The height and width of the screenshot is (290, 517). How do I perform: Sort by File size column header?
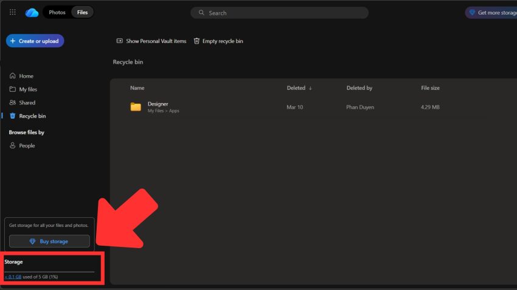click(x=430, y=88)
